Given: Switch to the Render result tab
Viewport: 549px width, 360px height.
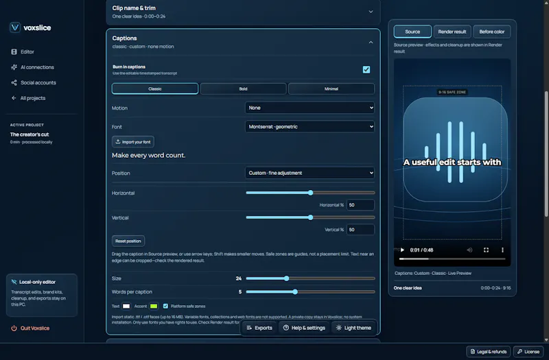Looking at the screenshot, I should pyautogui.click(x=452, y=32).
